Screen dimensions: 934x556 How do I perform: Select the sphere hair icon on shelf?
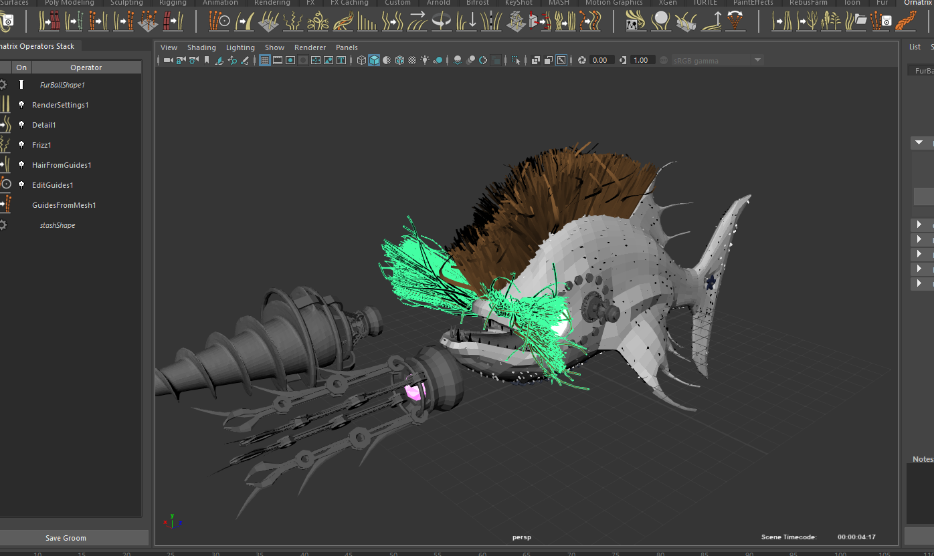[x=661, y=21]
